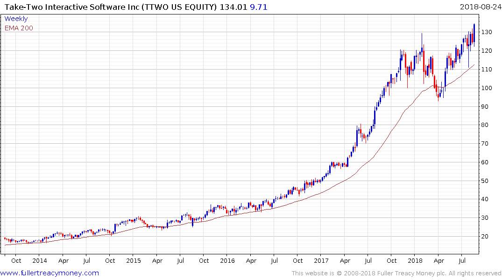Image resolution: width=502 pixels, height=280 pixels.
Task: Click the 110 price axis label
Action: (487, 70)
